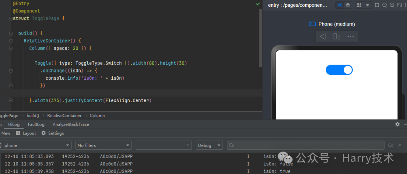Click the @Component decorator in the code
407x174 pixels.
point(26,11)
